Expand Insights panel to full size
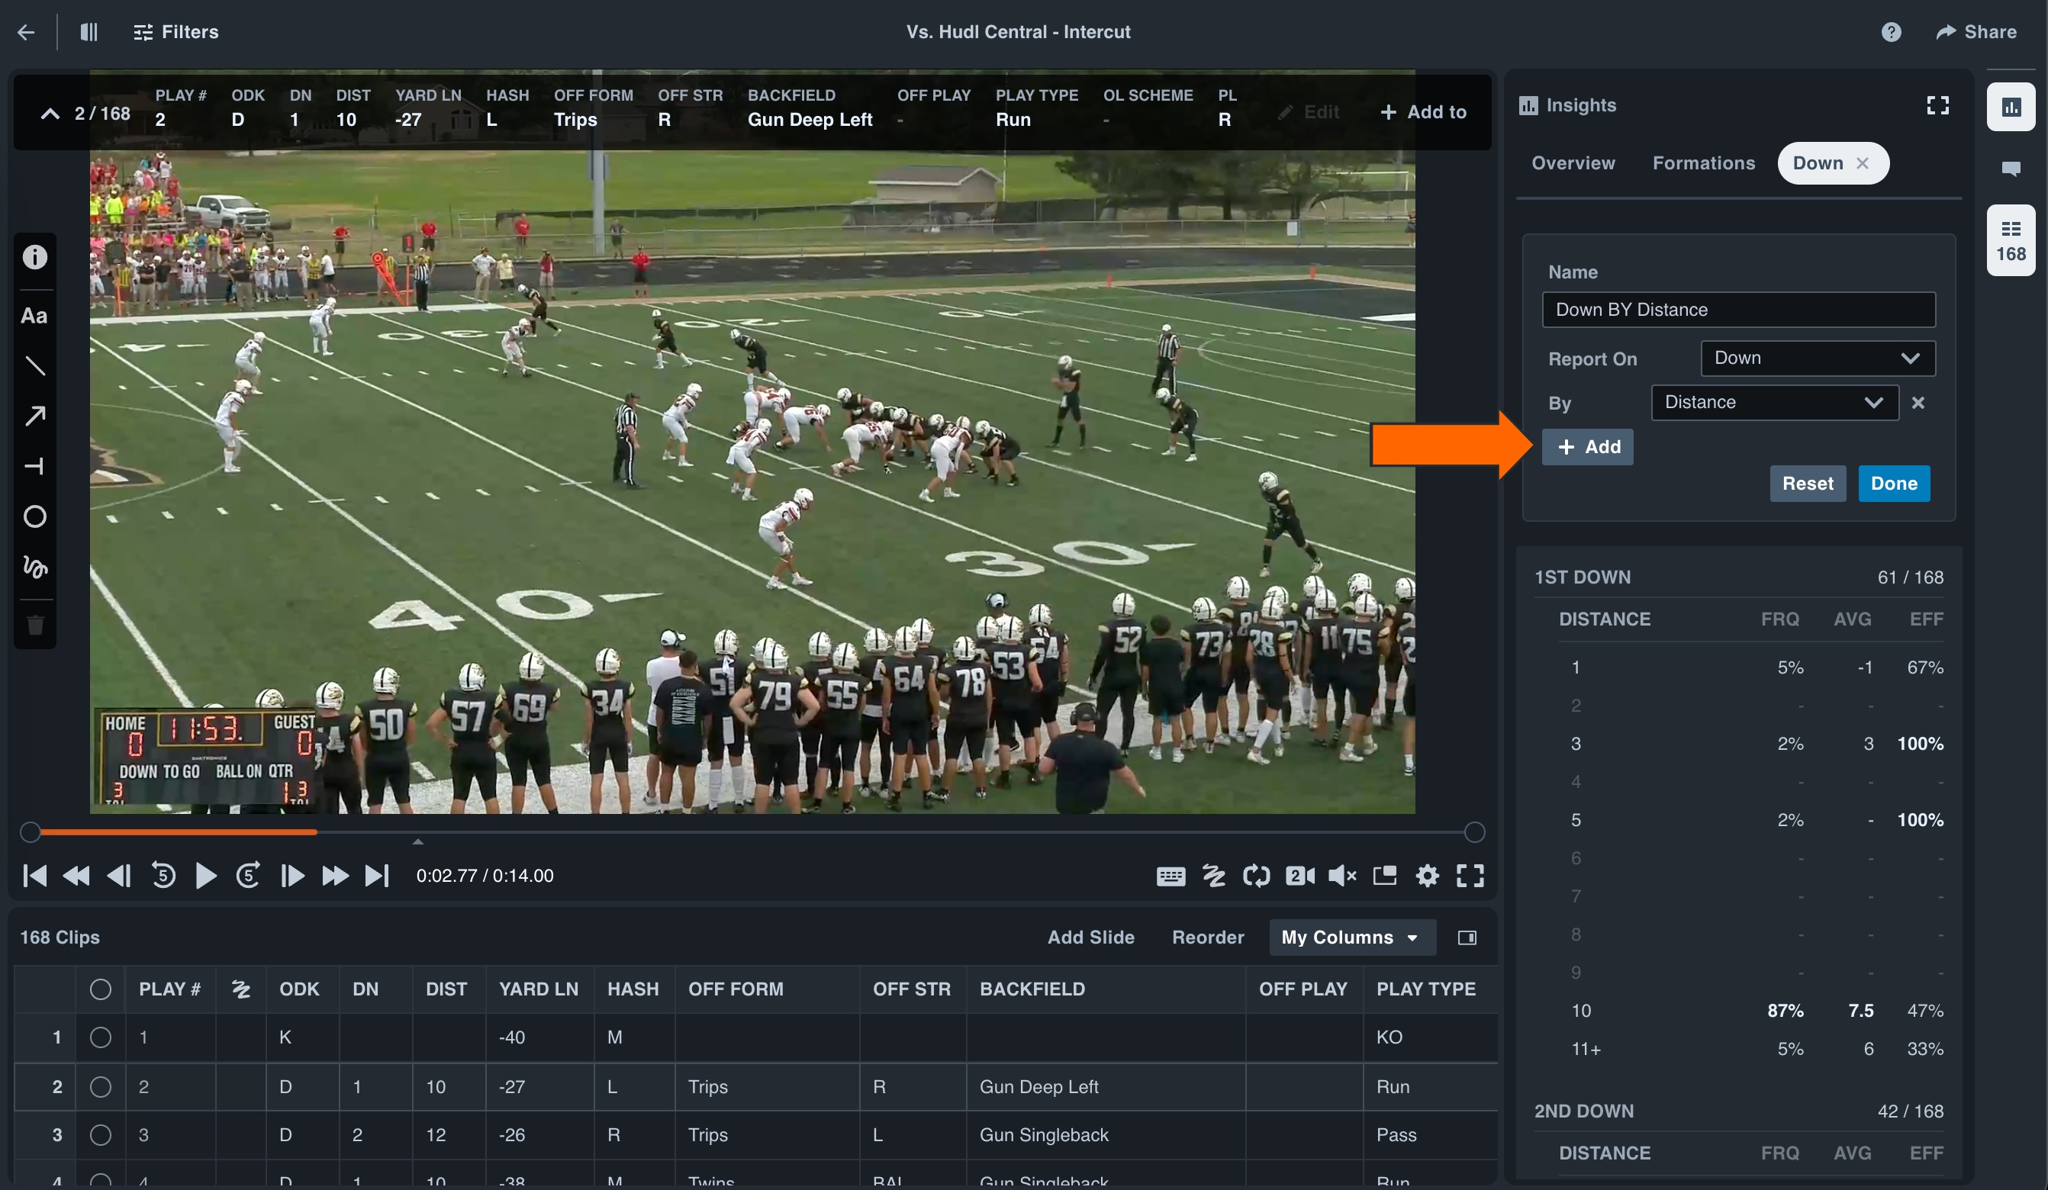The image size is (2048, 1190). [1937, 105]
